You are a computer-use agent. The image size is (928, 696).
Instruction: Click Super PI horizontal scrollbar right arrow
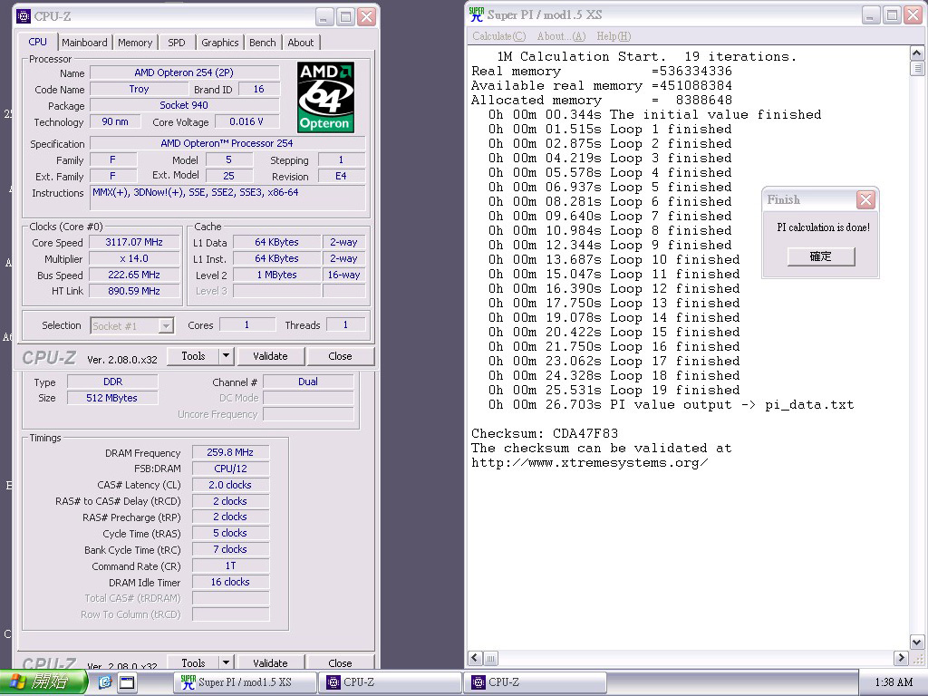[900, 658]
